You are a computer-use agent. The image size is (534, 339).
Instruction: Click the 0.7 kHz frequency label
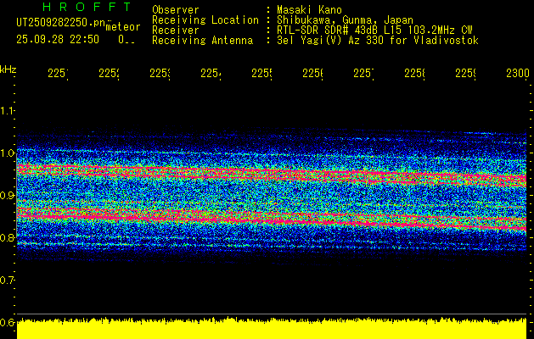(7, 280)
